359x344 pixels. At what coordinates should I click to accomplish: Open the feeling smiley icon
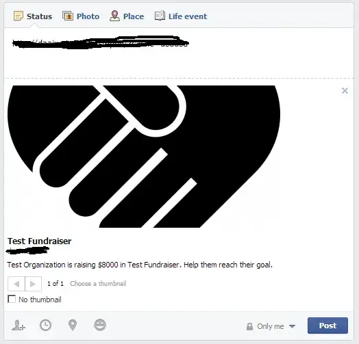pos(100,325)
